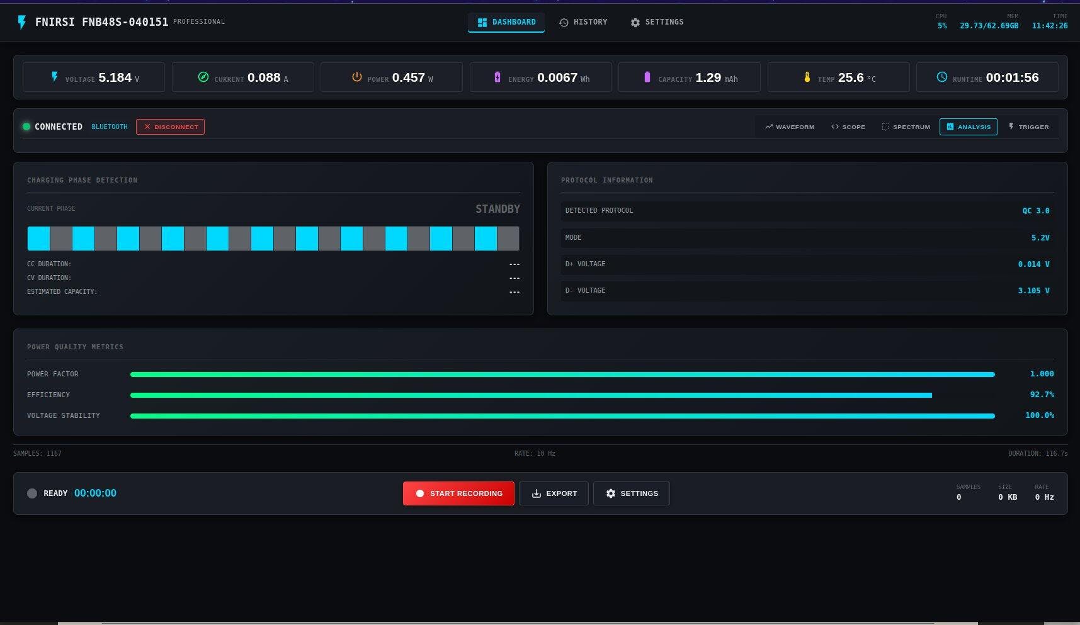The height and width of the screenshot is (625, 1080).
Task: Open the Trigger view
Action: click(1028, 127)
